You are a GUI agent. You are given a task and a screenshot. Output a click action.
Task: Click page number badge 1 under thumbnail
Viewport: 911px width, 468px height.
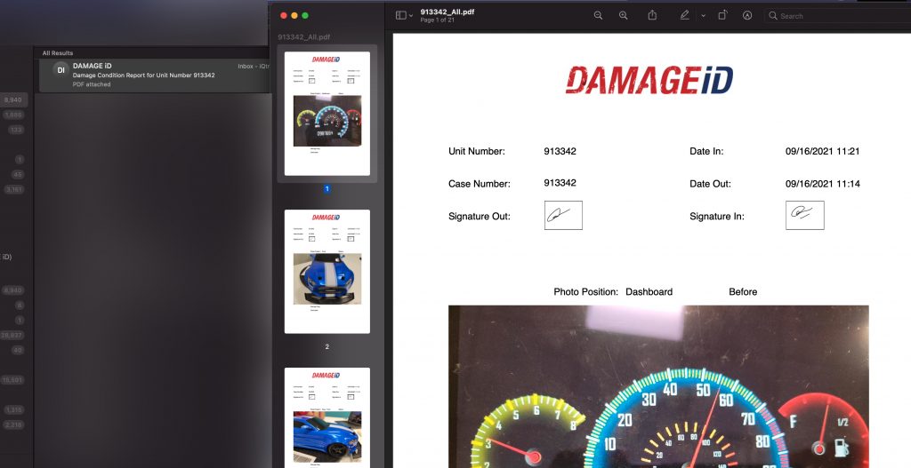[327, 189]
